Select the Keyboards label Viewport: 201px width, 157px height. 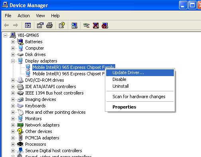coord(35,106)
